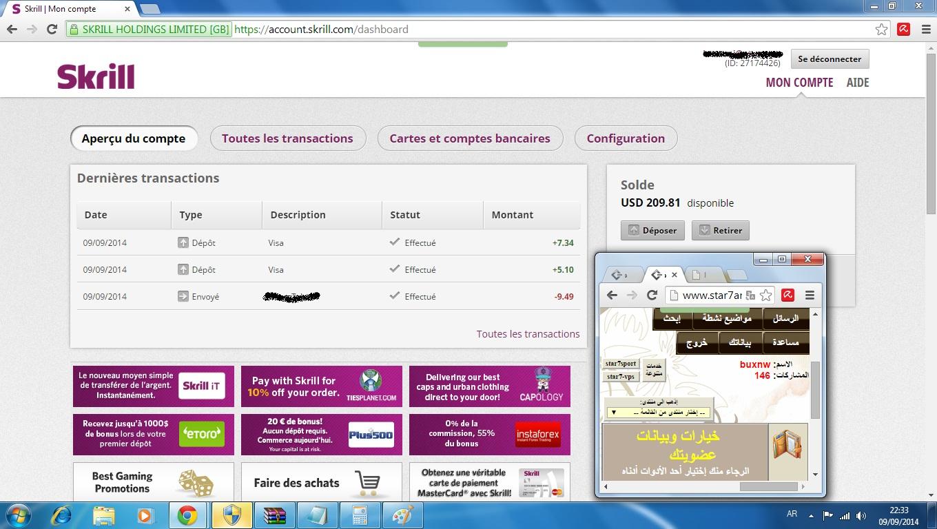
Task: Click volume icon in system tray
Action: click(861, 515)
